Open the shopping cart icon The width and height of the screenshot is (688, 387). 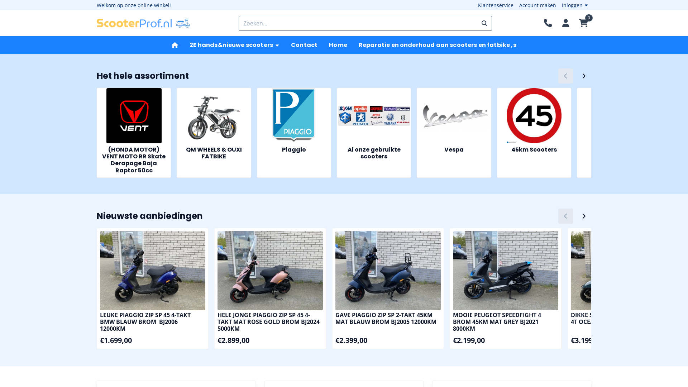[583, 23]
